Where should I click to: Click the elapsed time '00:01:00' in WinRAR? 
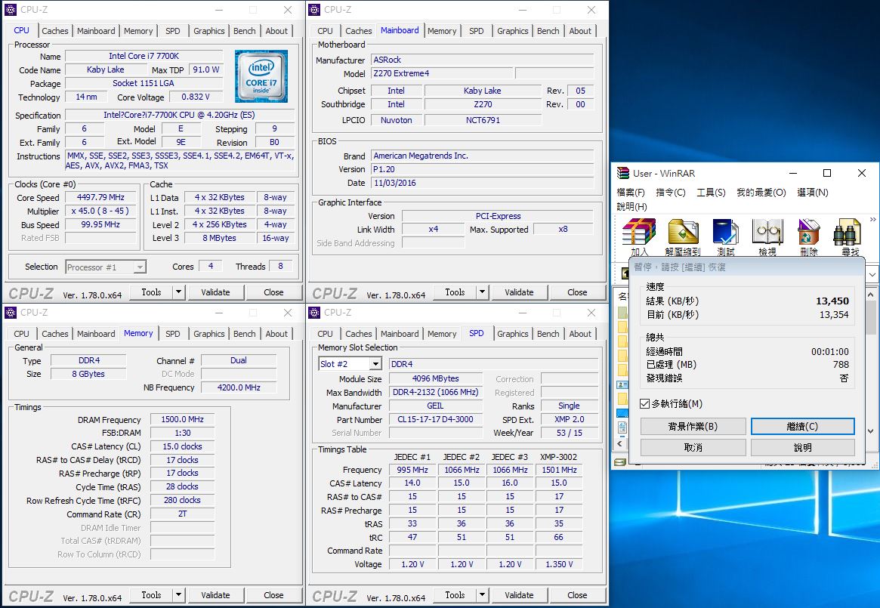(830, 351)
